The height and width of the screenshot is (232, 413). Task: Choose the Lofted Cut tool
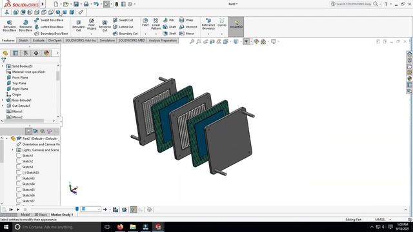click(x=123, y=27)
